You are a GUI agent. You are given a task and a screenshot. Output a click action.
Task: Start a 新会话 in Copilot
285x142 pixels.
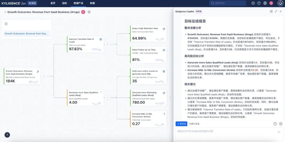point(181,124)
